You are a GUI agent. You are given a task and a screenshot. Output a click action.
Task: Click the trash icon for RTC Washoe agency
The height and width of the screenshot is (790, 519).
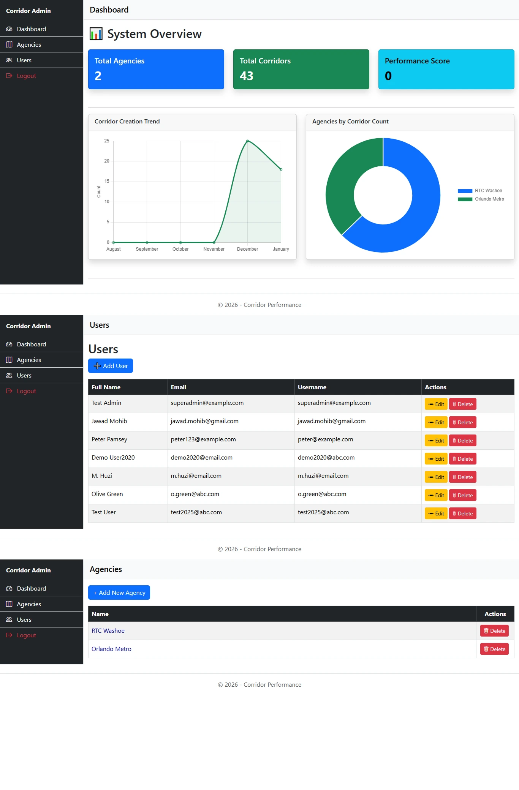coord(486,631)
